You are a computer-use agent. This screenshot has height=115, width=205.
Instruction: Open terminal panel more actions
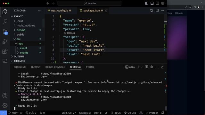tap(157, 67)
